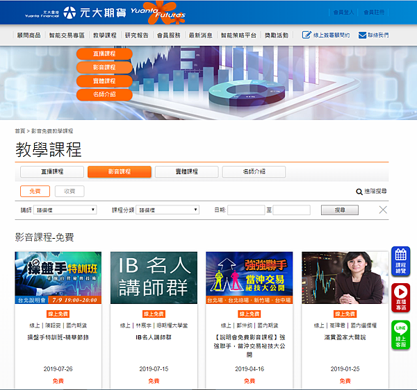417x390 pixels.
Task: Click the date 2019-04-16
Action: click(250, 368)
